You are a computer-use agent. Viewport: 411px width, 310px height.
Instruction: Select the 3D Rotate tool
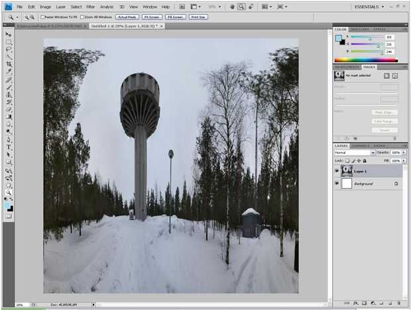coord(9,171)
